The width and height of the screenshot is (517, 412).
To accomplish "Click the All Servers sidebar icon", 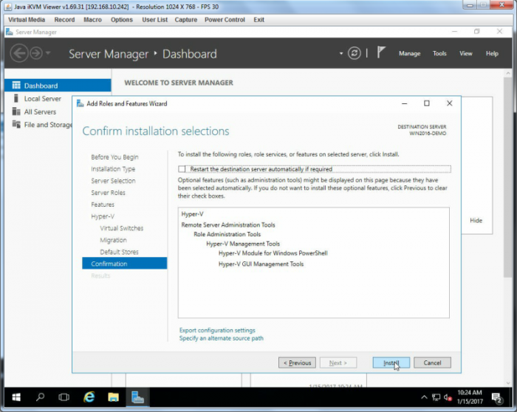I will pyautogui.click(x=16, y=111).
